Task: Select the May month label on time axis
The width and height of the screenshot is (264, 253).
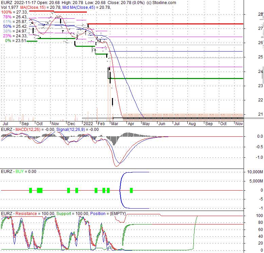Action: pos(146,124)
